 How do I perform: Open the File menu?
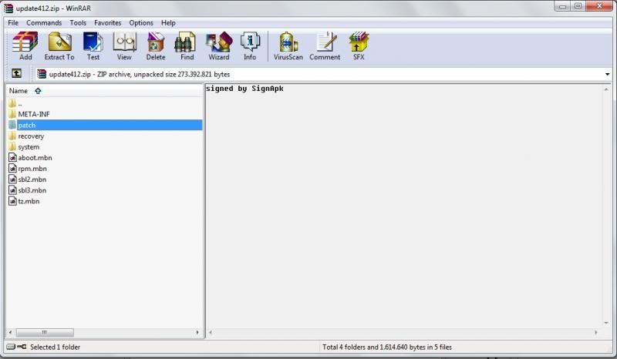coord(13,23)
